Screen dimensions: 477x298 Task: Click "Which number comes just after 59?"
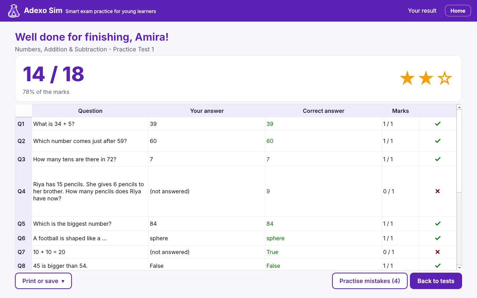pos(80,141)
